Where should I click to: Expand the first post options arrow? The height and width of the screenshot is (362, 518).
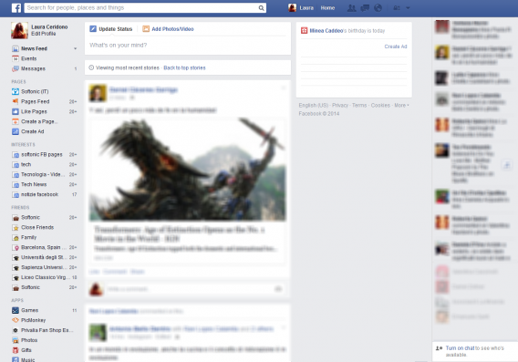pos(283,88)
